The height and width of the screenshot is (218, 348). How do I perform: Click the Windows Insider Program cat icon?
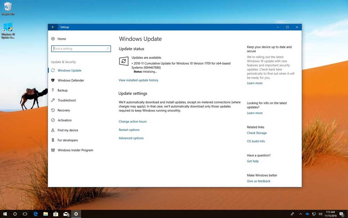pyautogui.click(x=53, y=150)
